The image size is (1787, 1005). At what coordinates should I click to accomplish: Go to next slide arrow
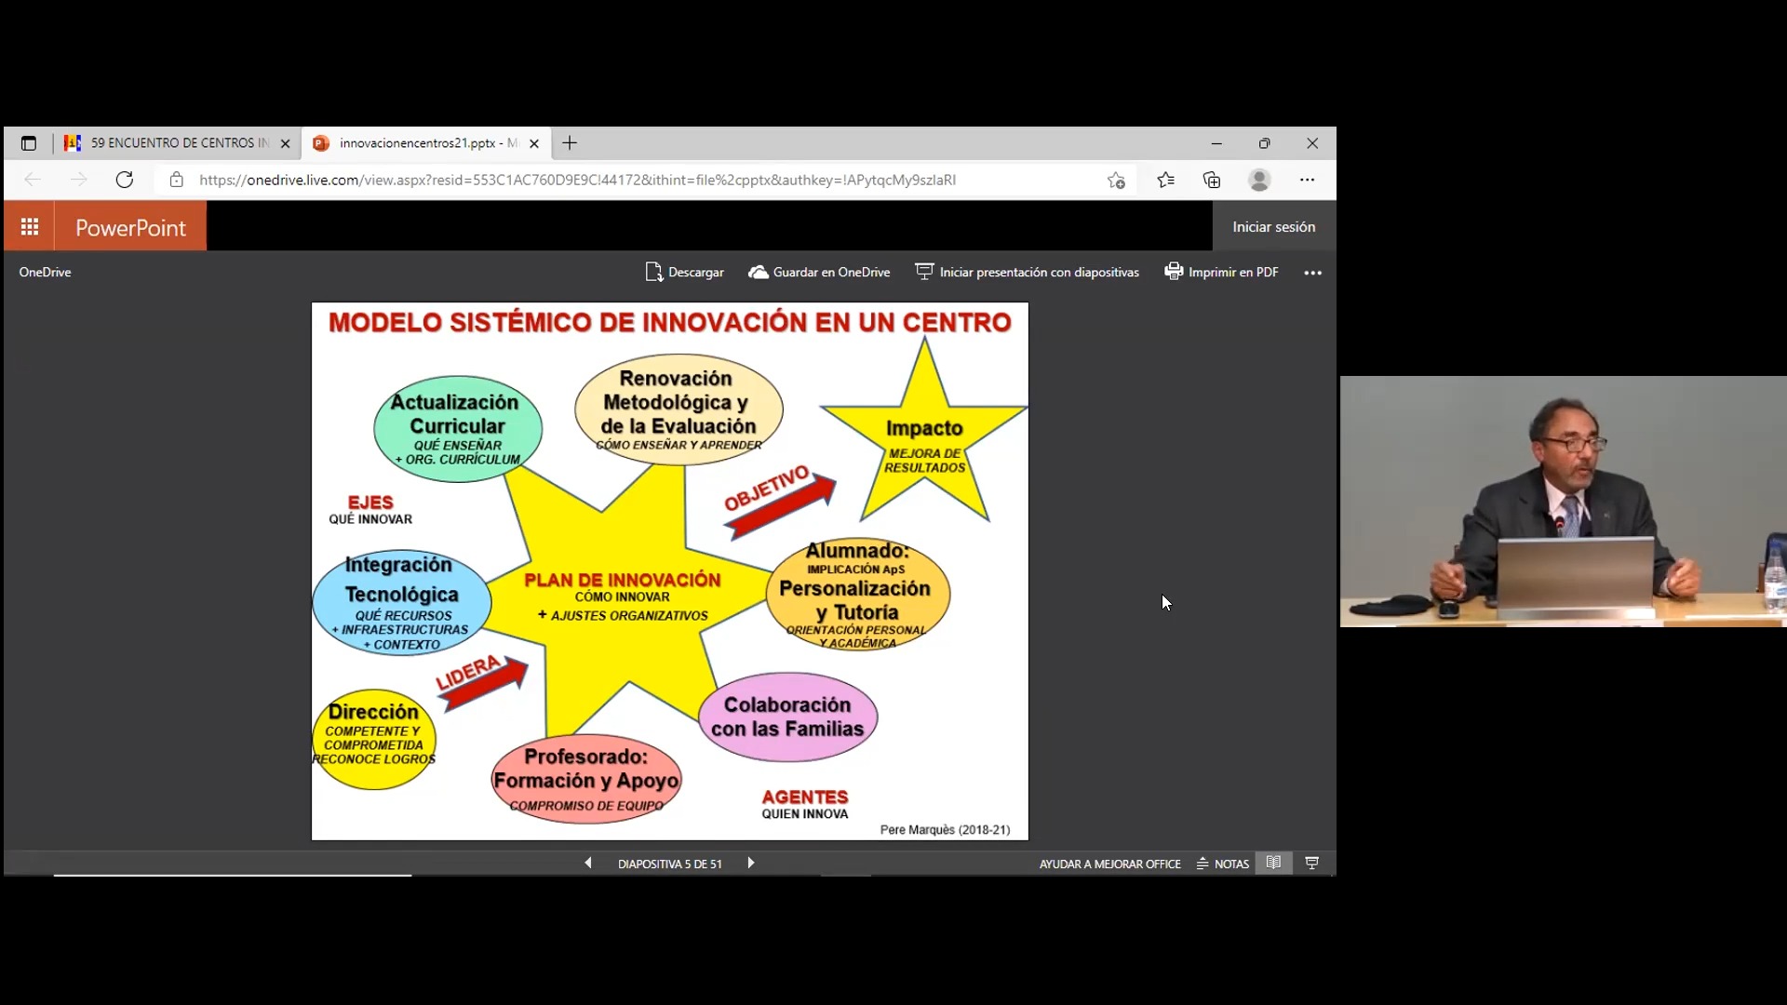coord(750,864)
